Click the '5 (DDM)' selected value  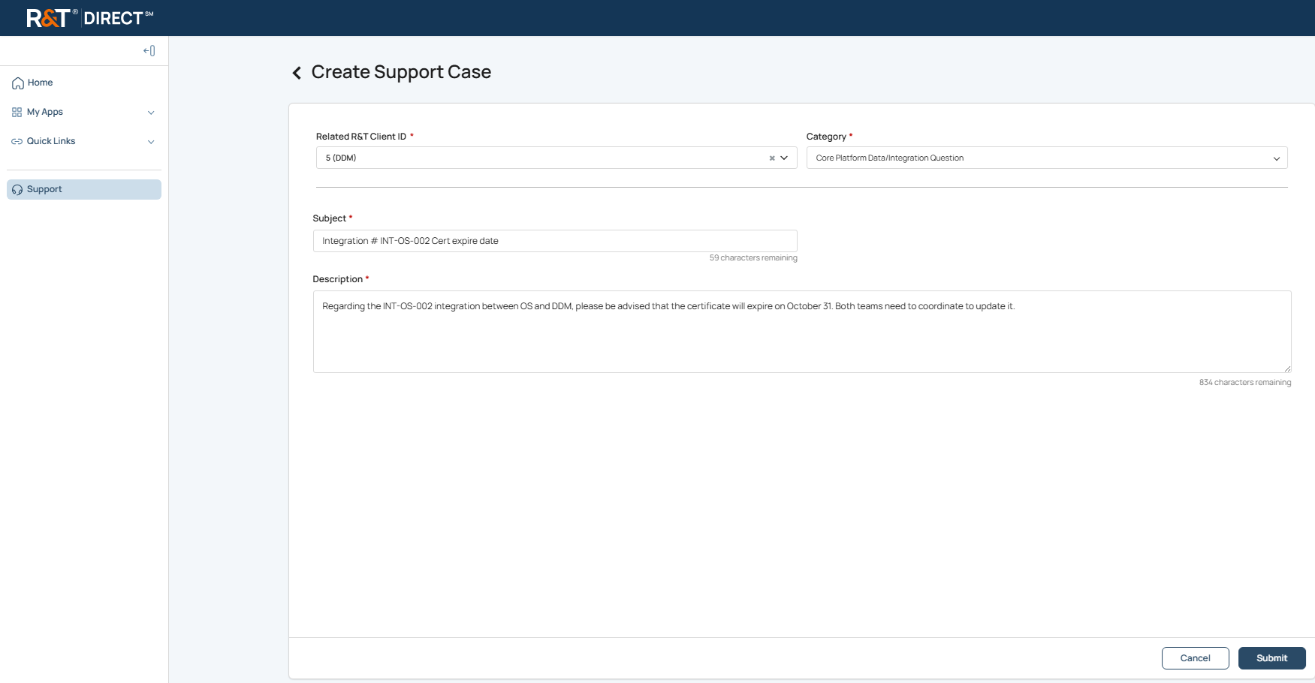click(341, 158)
